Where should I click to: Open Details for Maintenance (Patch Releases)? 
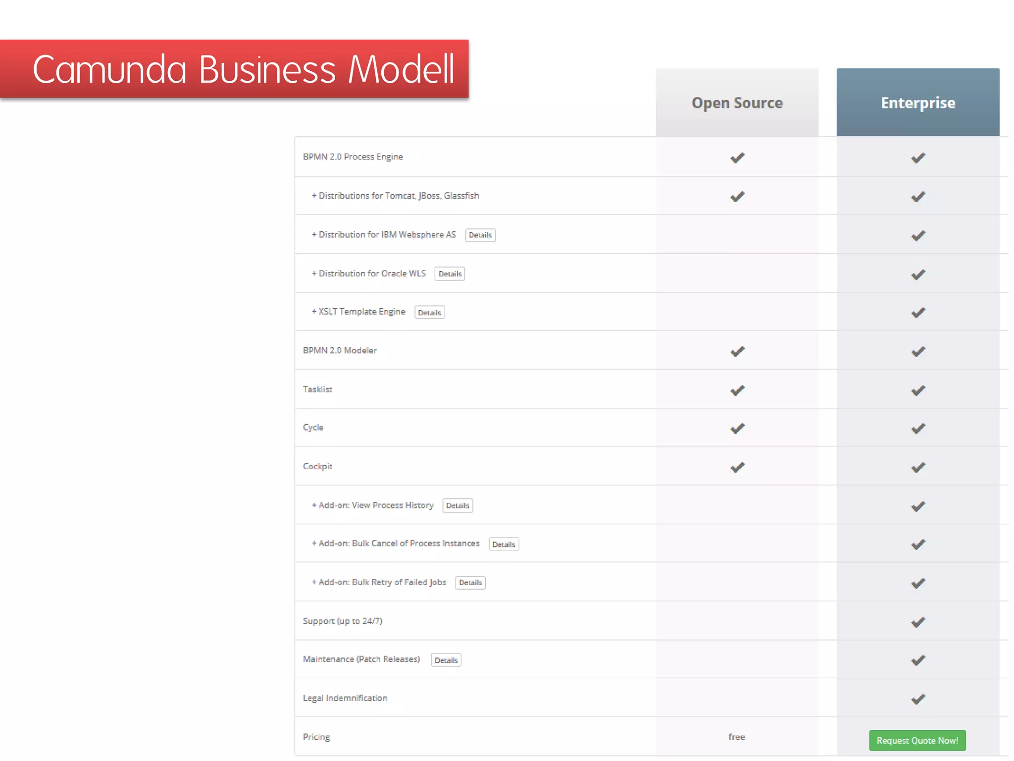(x=446, y=660)
